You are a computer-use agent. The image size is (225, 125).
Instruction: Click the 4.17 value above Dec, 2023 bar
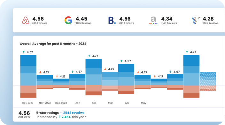coord(63,77)
